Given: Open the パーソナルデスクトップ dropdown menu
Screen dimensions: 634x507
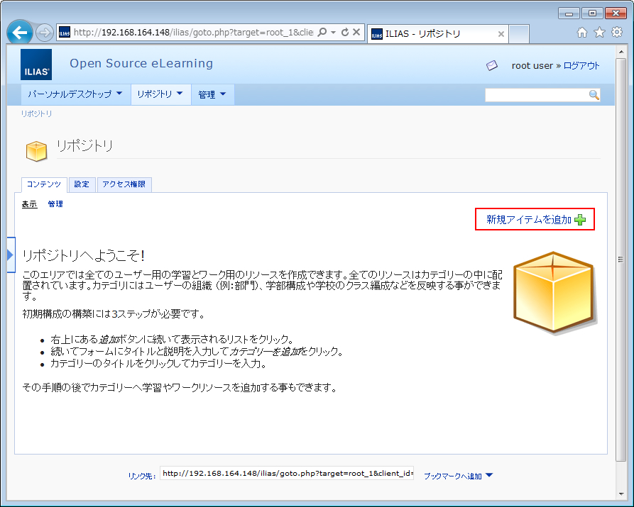Looking at the screenshot, I should tap(75, 94).
